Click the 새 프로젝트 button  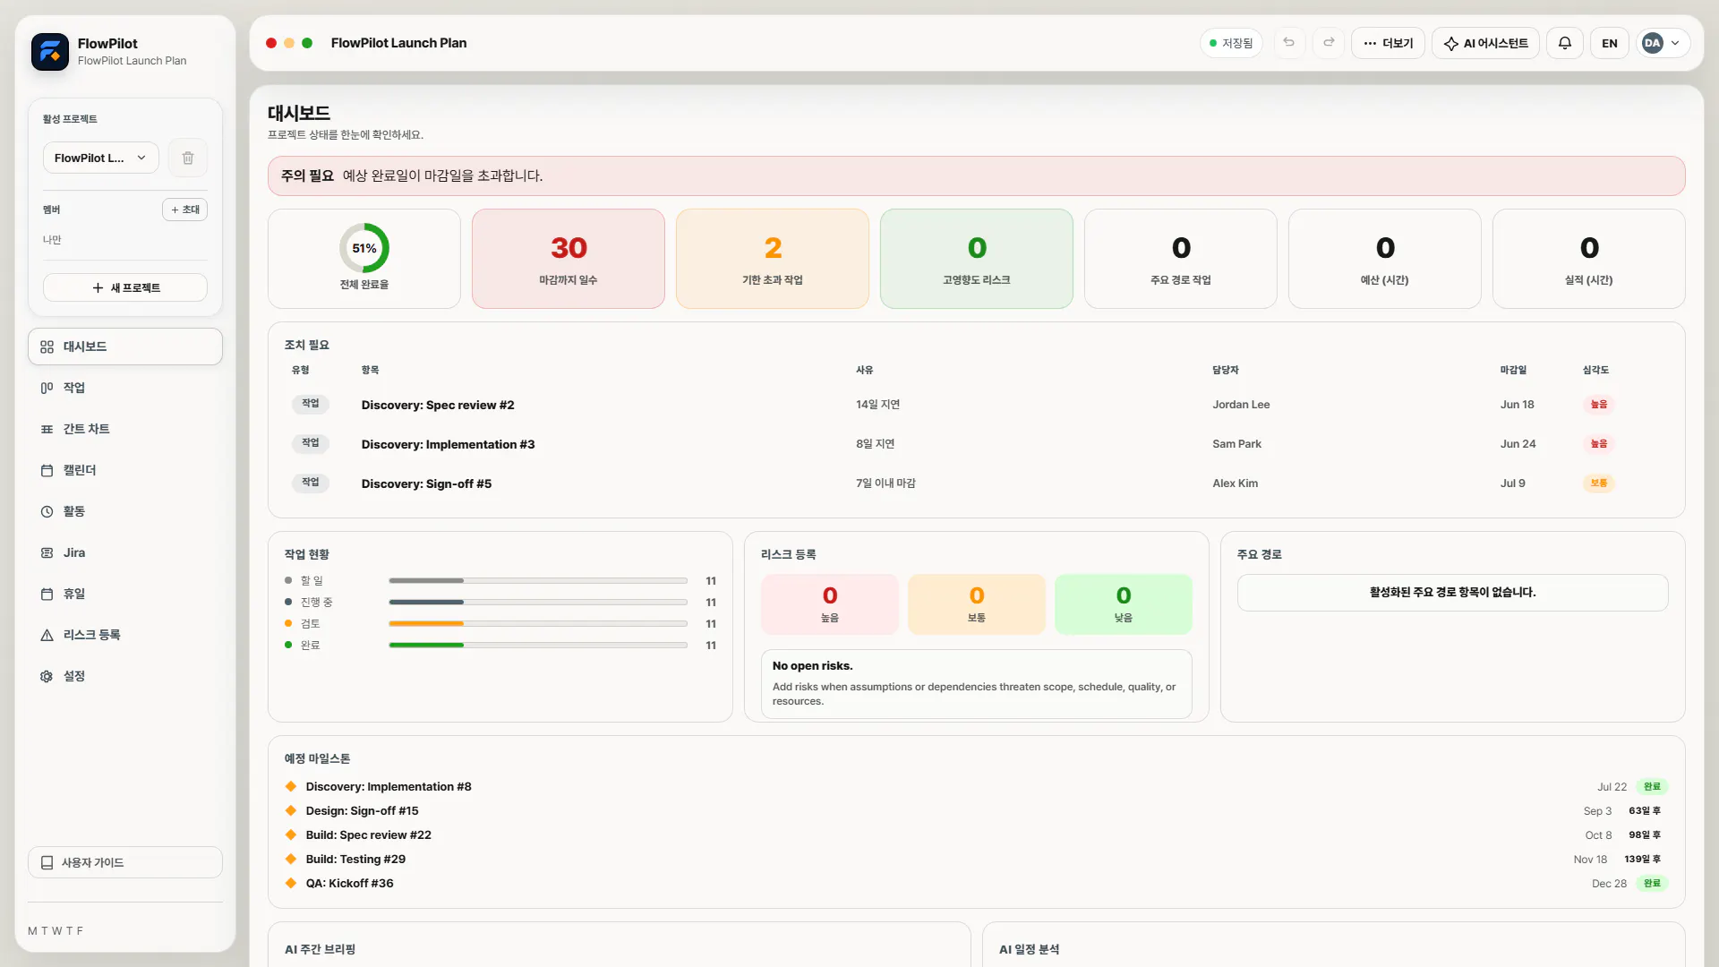125,287
